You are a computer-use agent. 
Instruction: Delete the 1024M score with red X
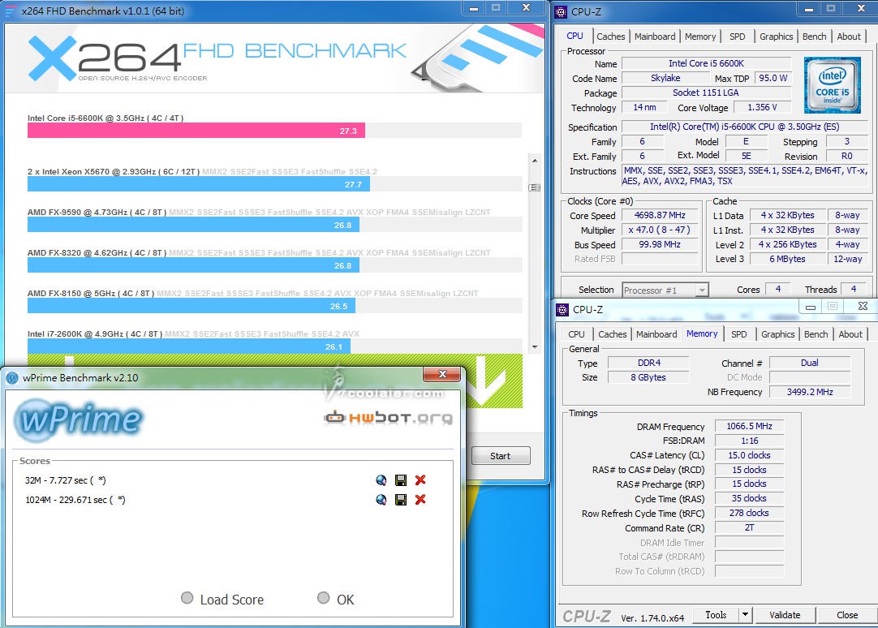coord(420,499)
